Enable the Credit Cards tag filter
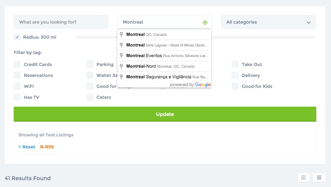The width and height of the screenshot is (331, 187). point(17,64)
